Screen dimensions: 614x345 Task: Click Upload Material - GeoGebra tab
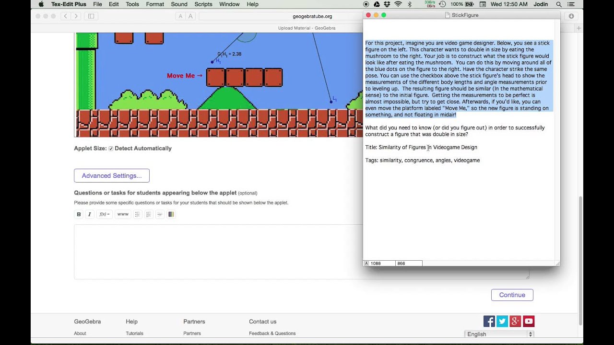tap(307, 28)
